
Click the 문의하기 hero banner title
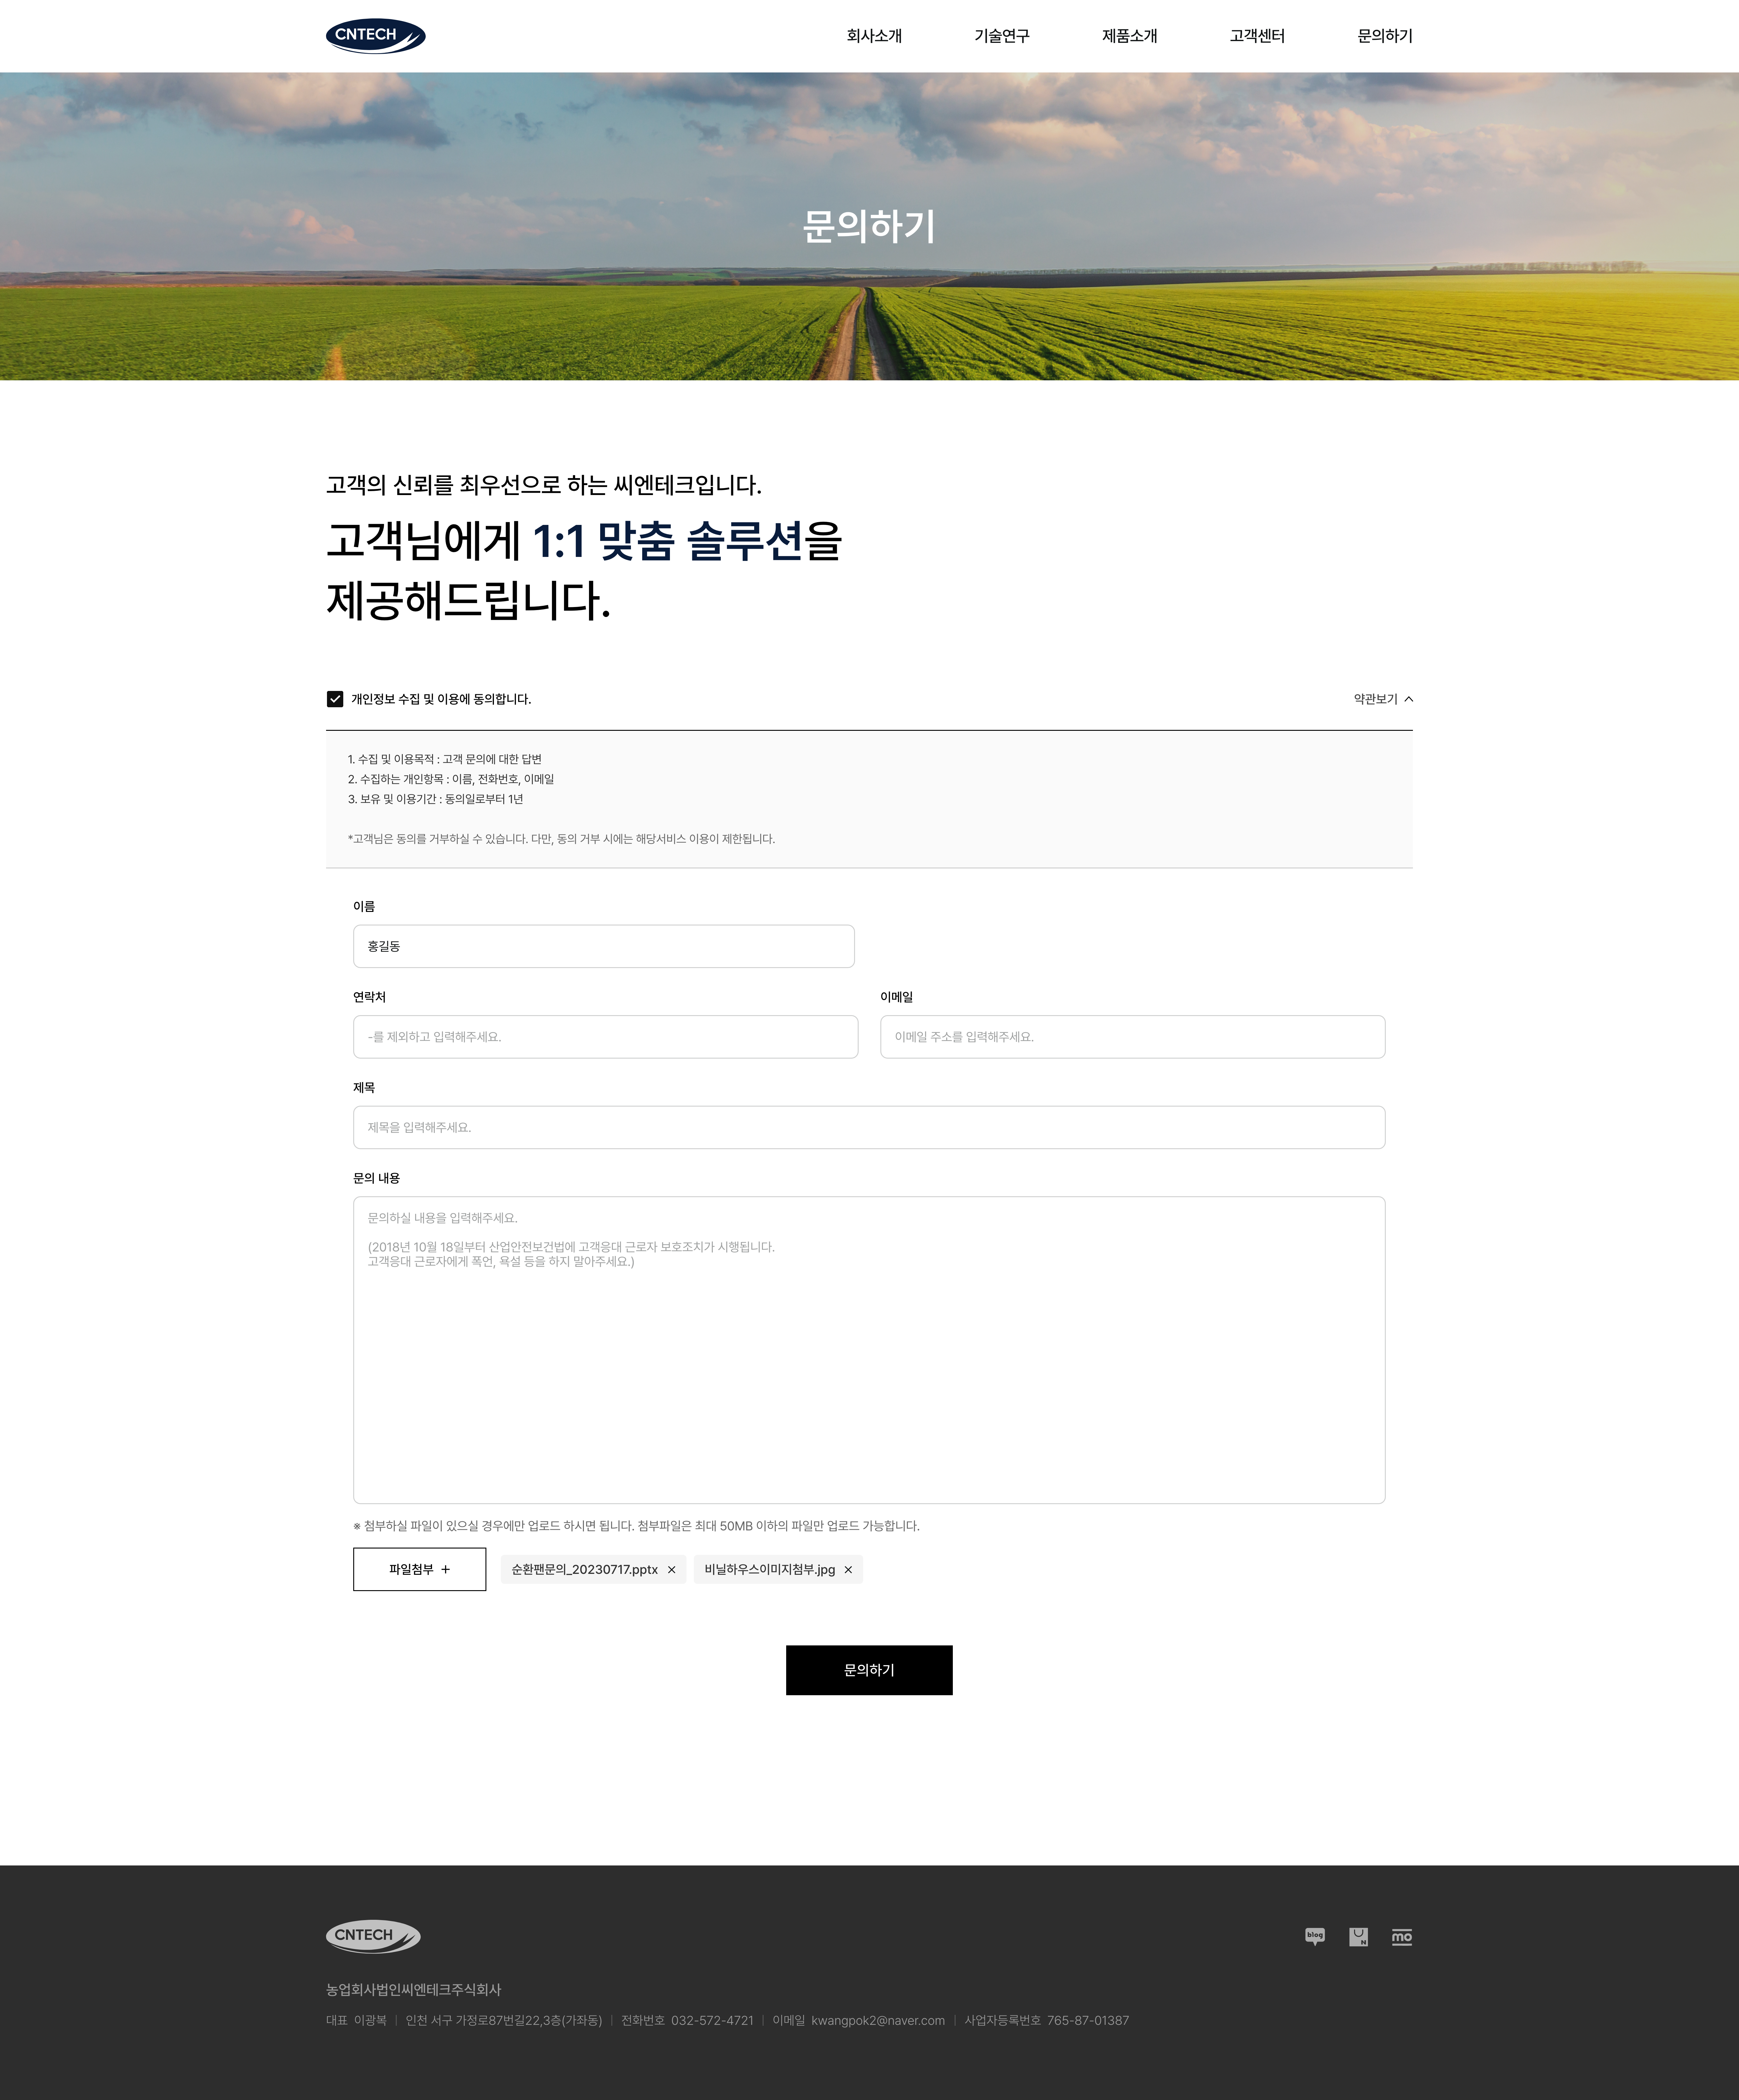pyautogui.click(x=869, y=226)
